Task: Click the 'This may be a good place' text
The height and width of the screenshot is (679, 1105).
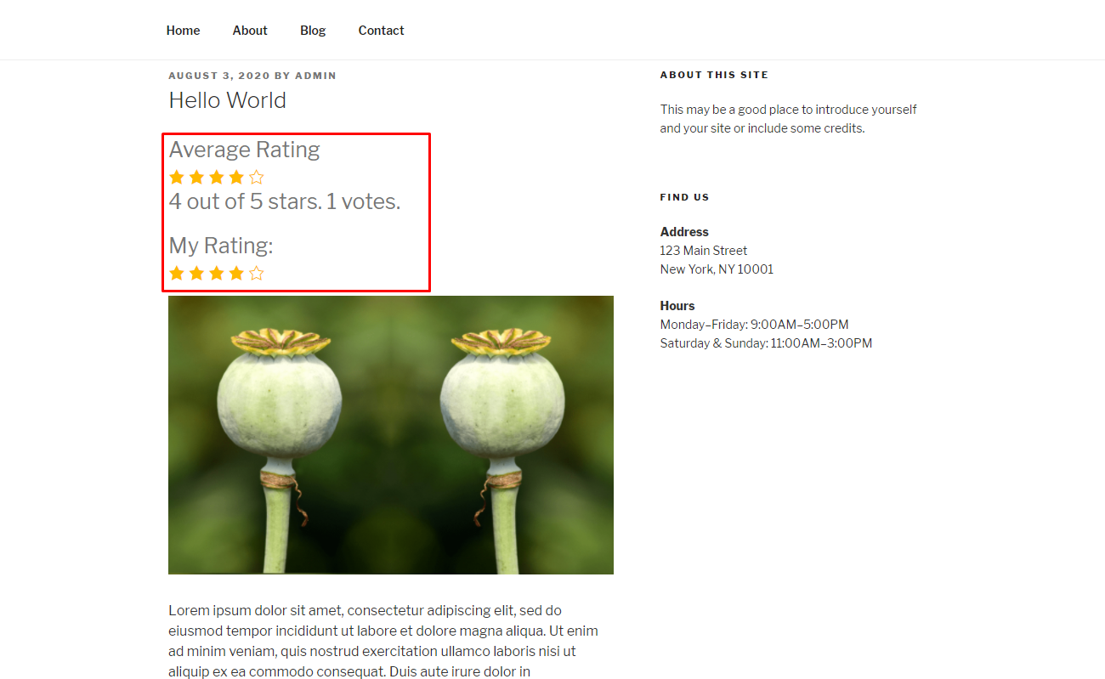Action: pyautogui.click(x=788, y=119)
